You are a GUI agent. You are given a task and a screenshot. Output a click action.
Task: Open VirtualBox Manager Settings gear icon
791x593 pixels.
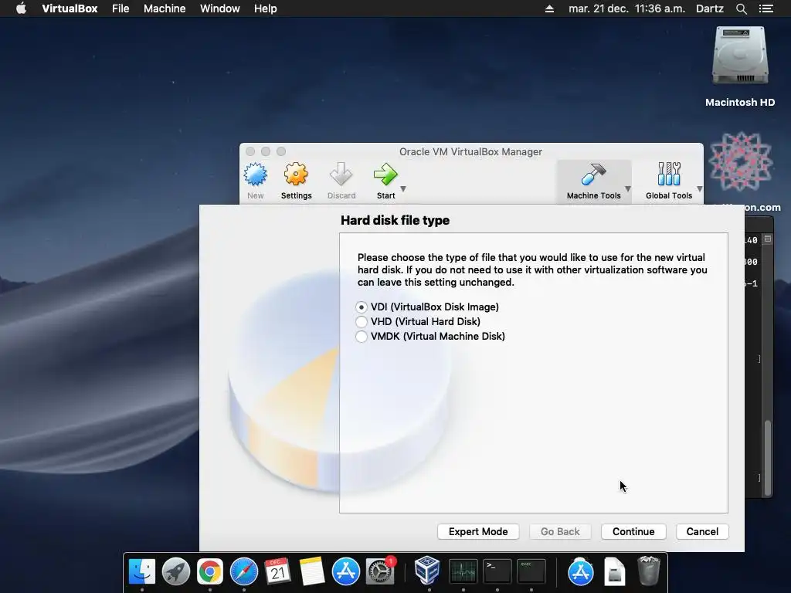(296, 175)
